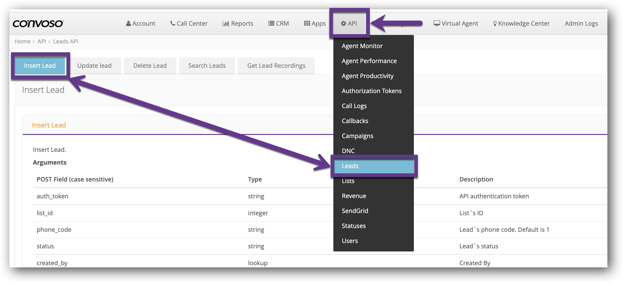Click the Reports bar chart icon
Viewport: 623px width, 283px height.
(x=226, y=23)
